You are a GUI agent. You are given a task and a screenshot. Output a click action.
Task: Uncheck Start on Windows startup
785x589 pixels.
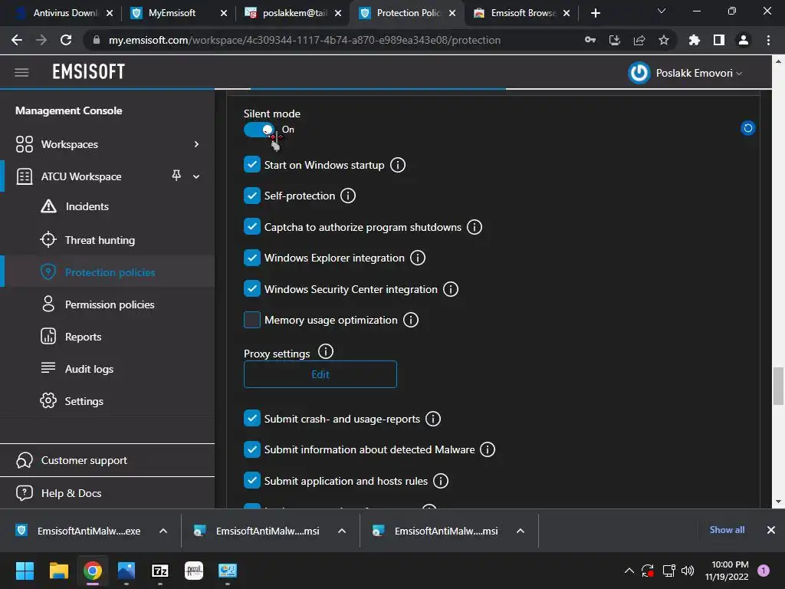(251, 164)
